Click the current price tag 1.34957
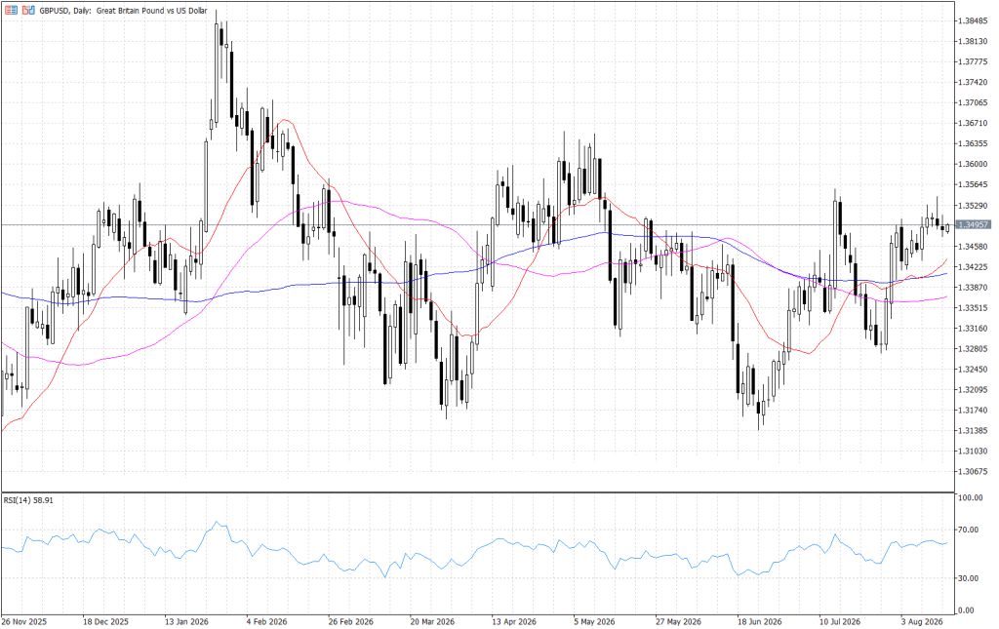 coord(974,224)
